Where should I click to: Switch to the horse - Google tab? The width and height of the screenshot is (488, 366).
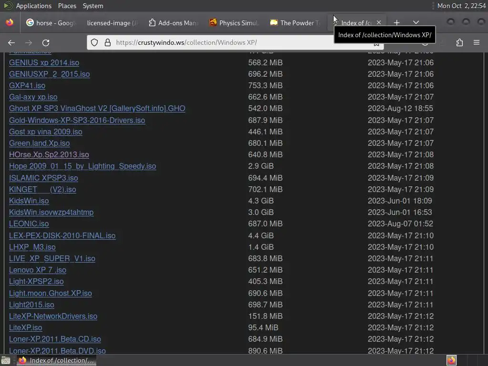(x=51, y=23)
